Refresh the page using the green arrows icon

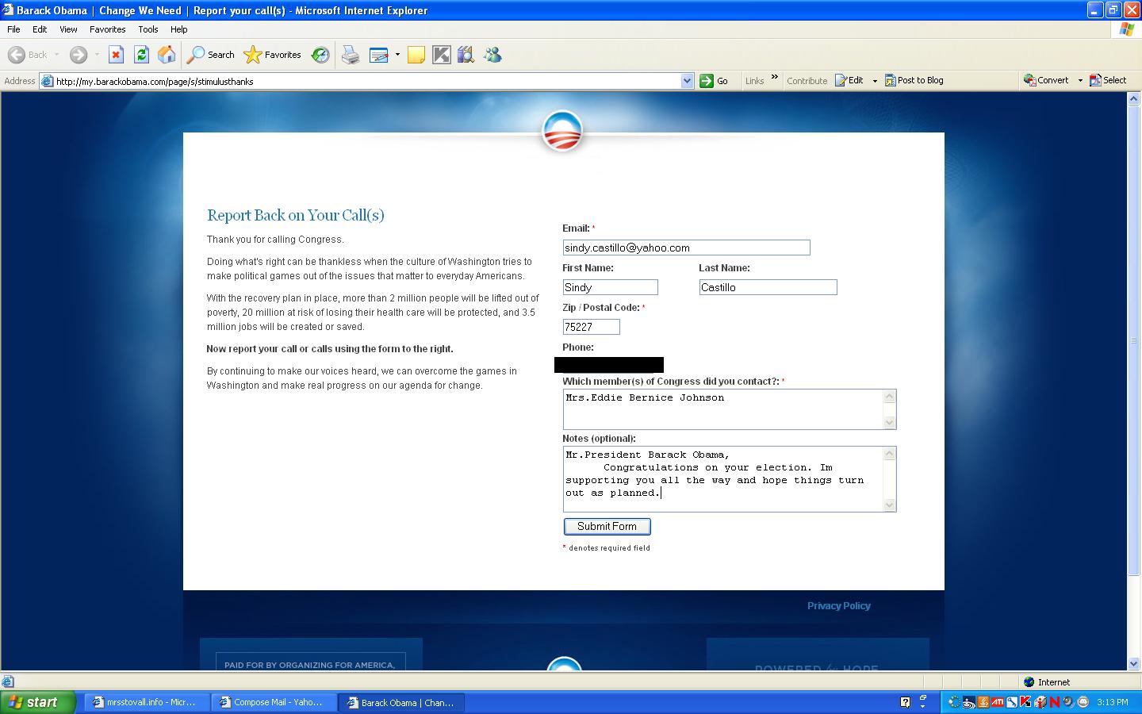pyautogui.click(x=141, y=55)
